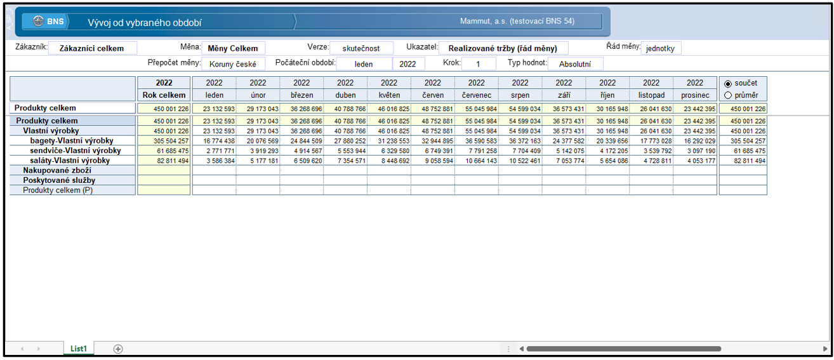Click the Poskytované služby row label

59,180
